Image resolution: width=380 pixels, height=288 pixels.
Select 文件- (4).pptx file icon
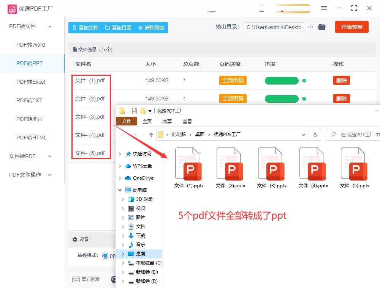click(x=313, y=164)
